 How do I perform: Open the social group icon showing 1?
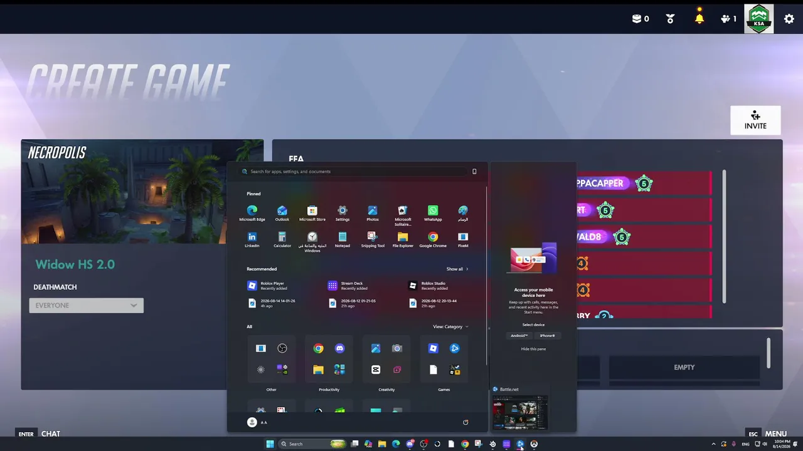[x=728, y=19]
